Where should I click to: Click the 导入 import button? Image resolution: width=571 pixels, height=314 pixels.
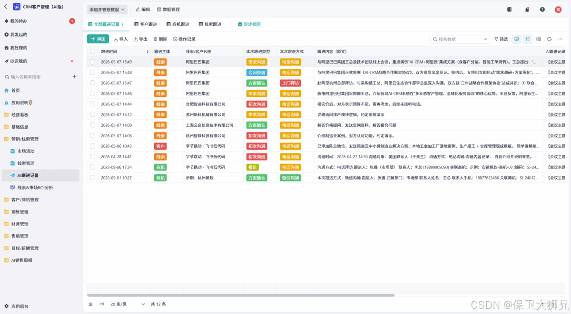pyautogui.click(x=121, y=39)
